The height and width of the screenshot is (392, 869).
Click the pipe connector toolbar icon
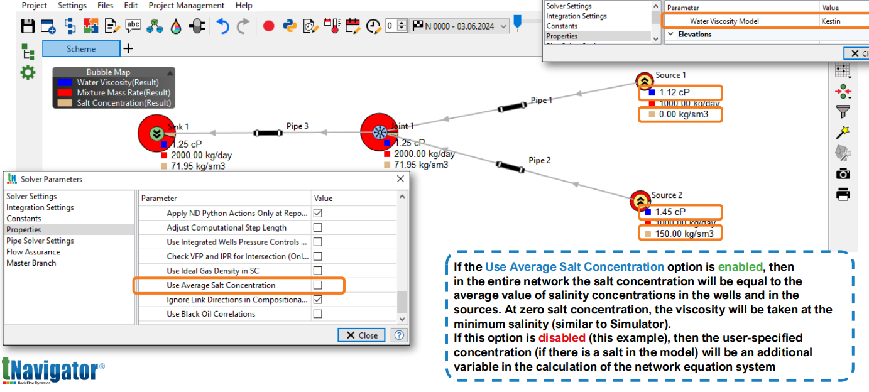[197, 26]
